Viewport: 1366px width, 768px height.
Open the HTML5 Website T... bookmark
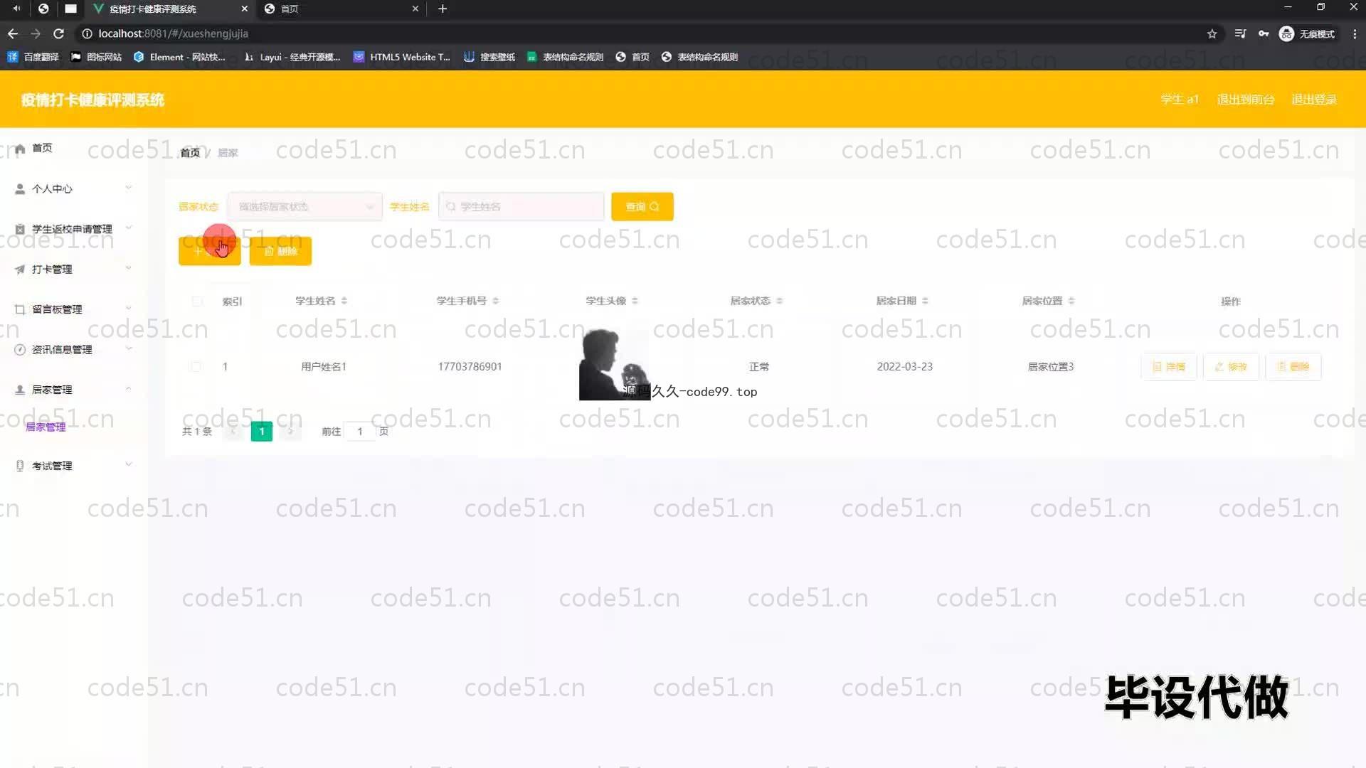[402, 57]
